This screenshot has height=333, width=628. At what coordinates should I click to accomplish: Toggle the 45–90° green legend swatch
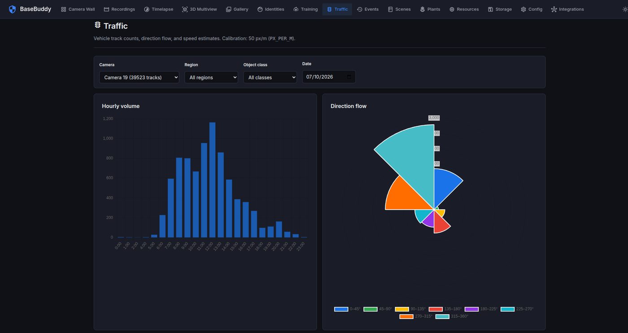click(371, 309)
